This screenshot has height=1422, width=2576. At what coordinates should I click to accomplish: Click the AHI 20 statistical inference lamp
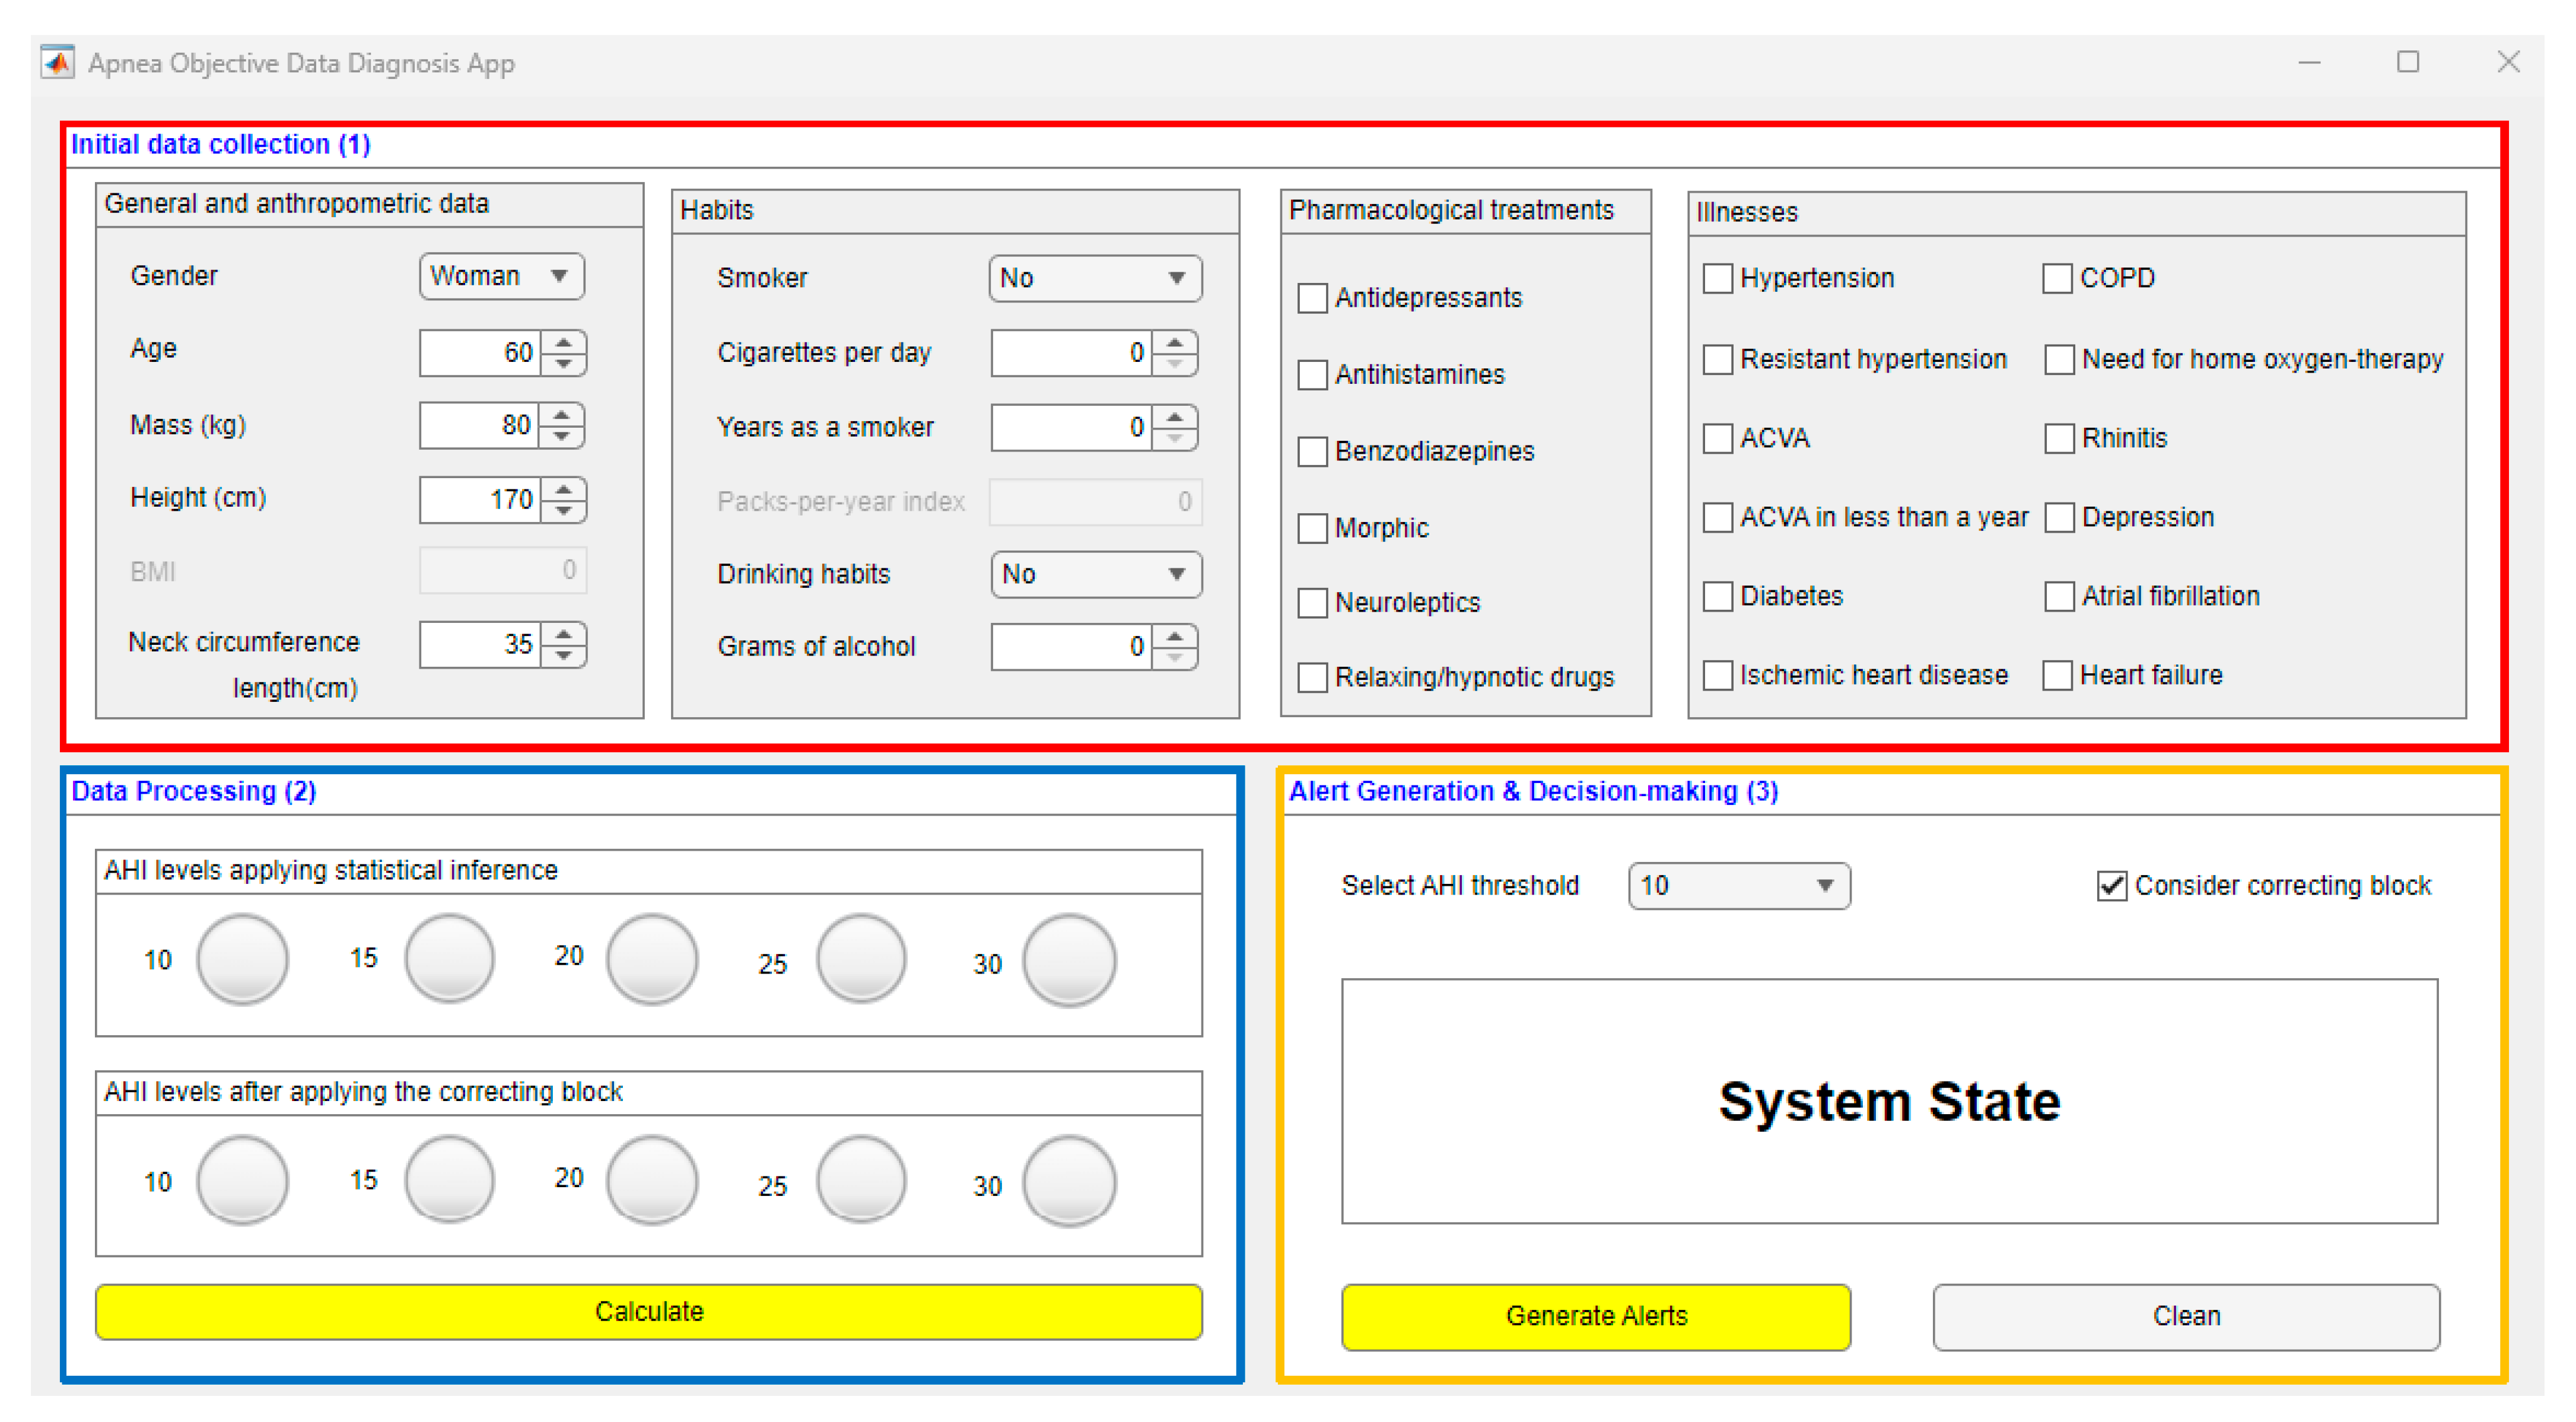[x=652, y=960]
